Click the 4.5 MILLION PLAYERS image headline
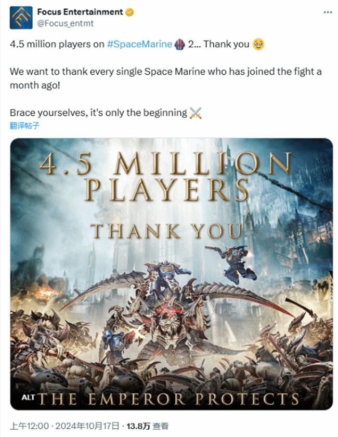 166,177
